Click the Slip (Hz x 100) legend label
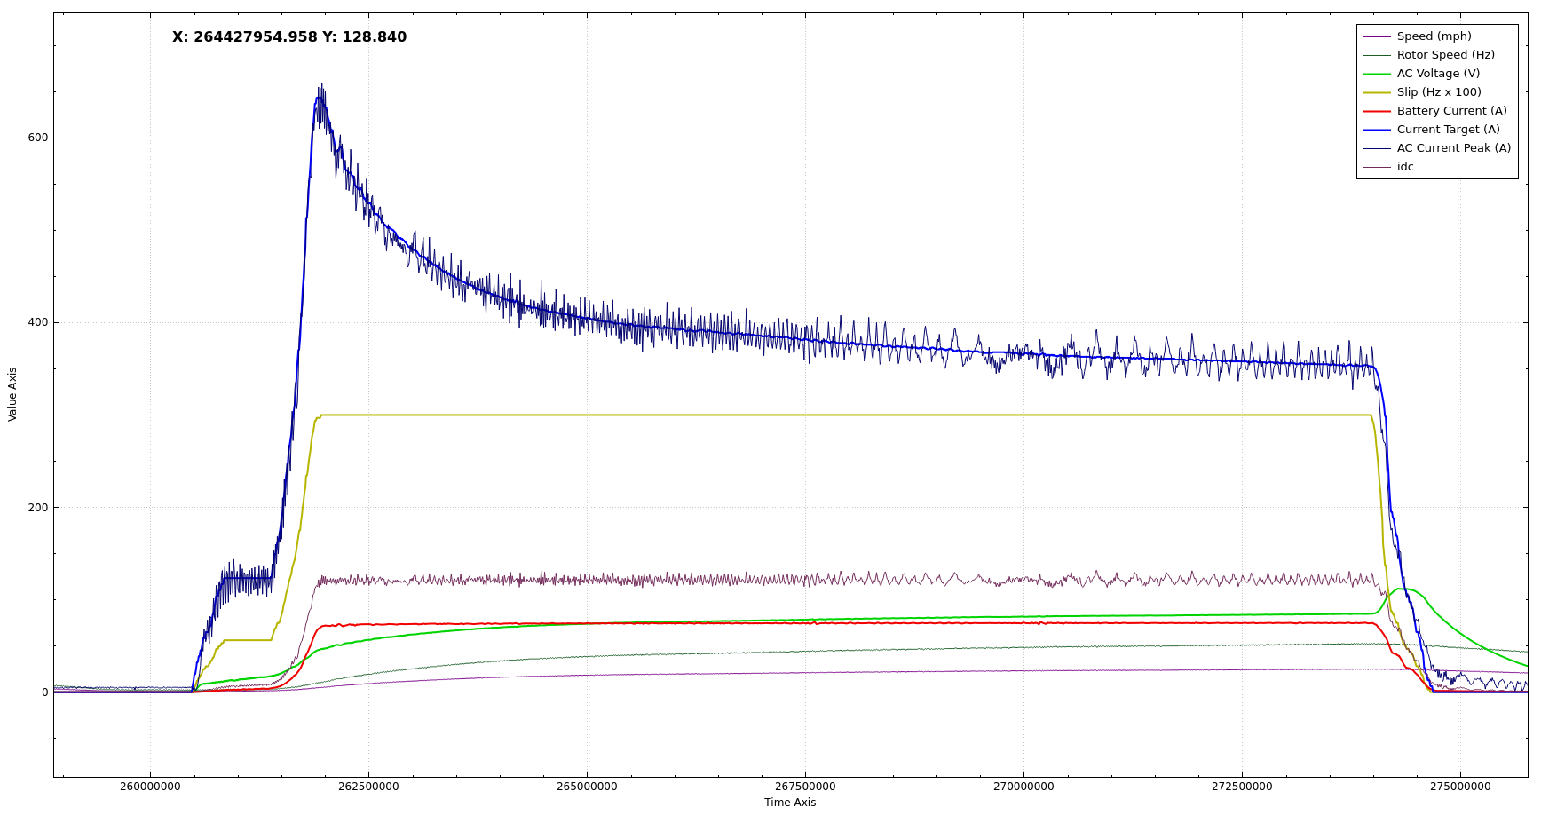This screenshot has width=1541, height=815. tap(1438, 92)
